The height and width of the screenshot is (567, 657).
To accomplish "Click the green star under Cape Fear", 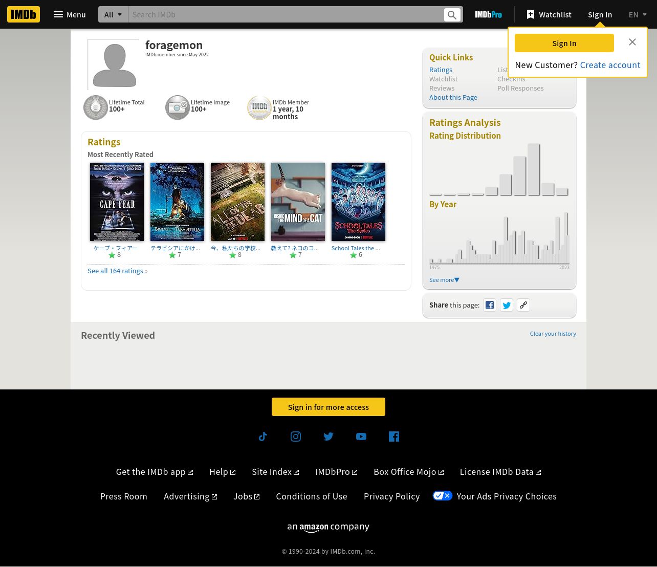I will [112, 255].
